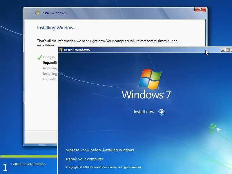Screen dimensions: 232x174
Task: Click the Windows 7 flag logo
Action: (x=150, y=79)
